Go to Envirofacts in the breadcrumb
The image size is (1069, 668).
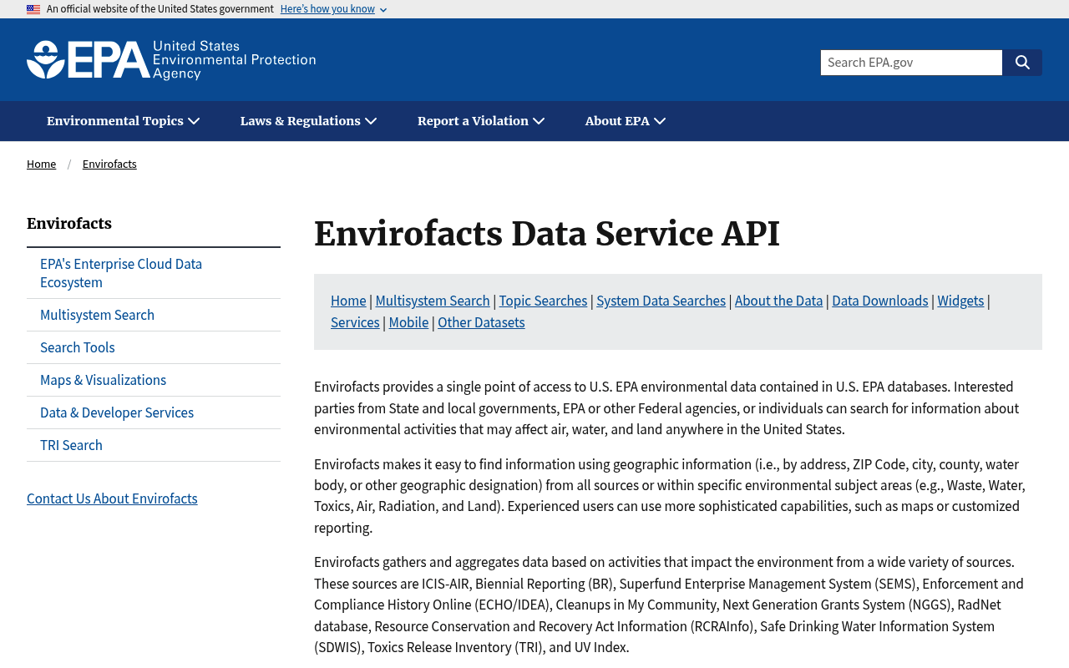109,164
